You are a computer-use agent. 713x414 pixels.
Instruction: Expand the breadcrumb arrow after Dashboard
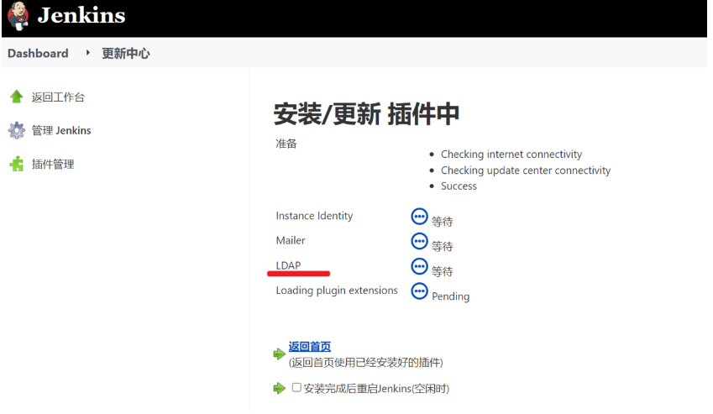coord(88,53)
